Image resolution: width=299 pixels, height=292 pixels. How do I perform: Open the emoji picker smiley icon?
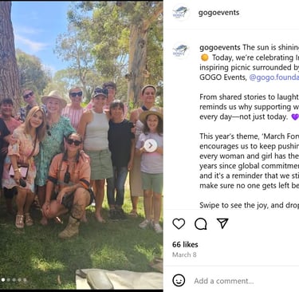click(179, 280)
